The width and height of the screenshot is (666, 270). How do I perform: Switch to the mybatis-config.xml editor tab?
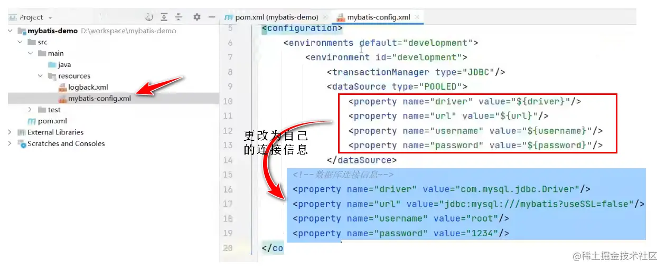pyautogui.click(x=378, y=17)
